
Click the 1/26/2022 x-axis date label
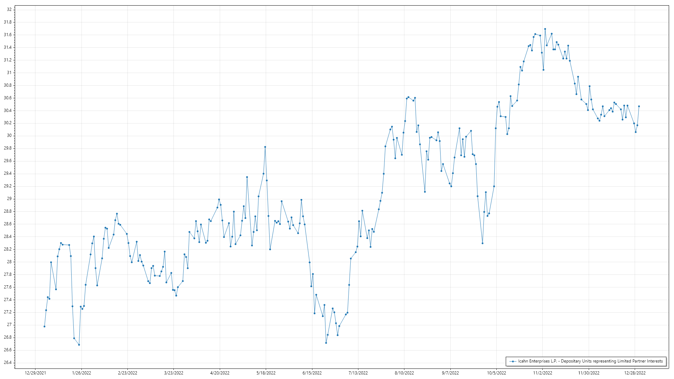[81, 373]
